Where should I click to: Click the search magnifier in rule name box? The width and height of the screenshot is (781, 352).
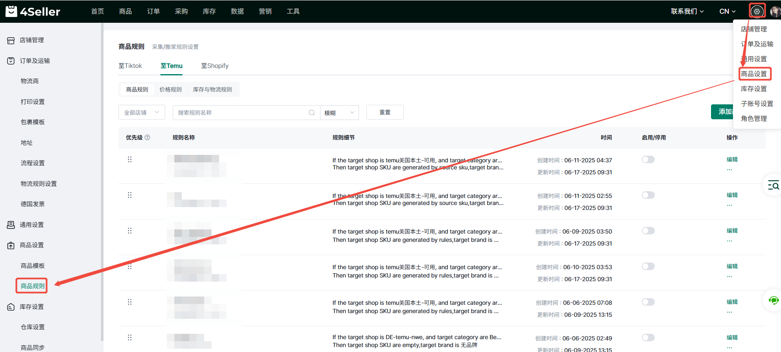[x=312, y=113]
